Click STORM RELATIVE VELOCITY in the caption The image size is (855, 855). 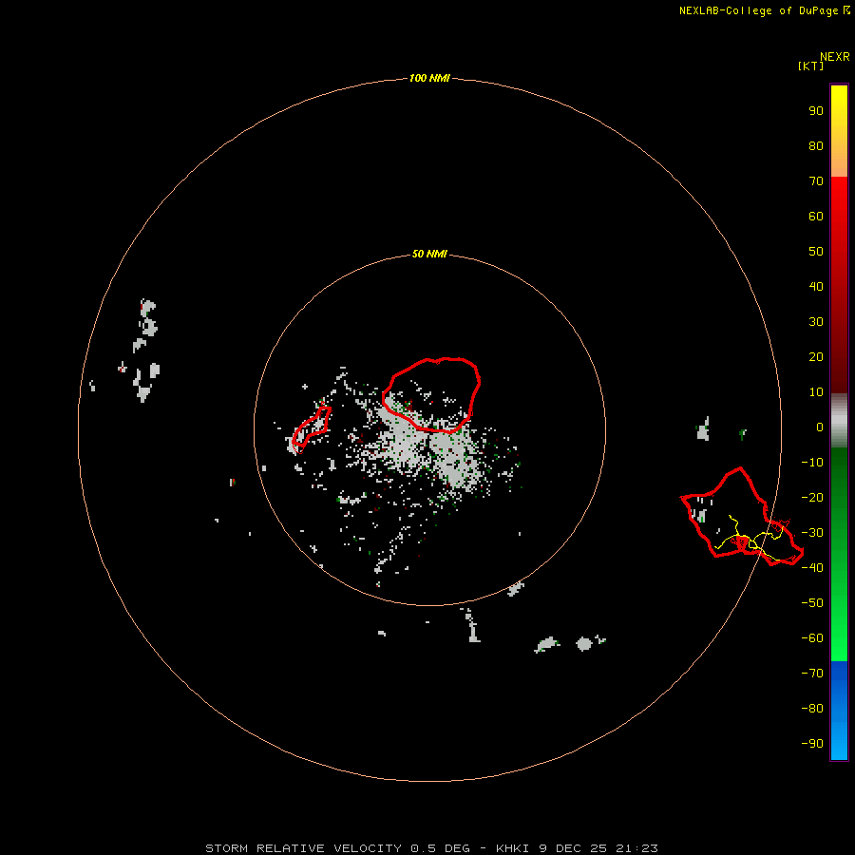305,848
